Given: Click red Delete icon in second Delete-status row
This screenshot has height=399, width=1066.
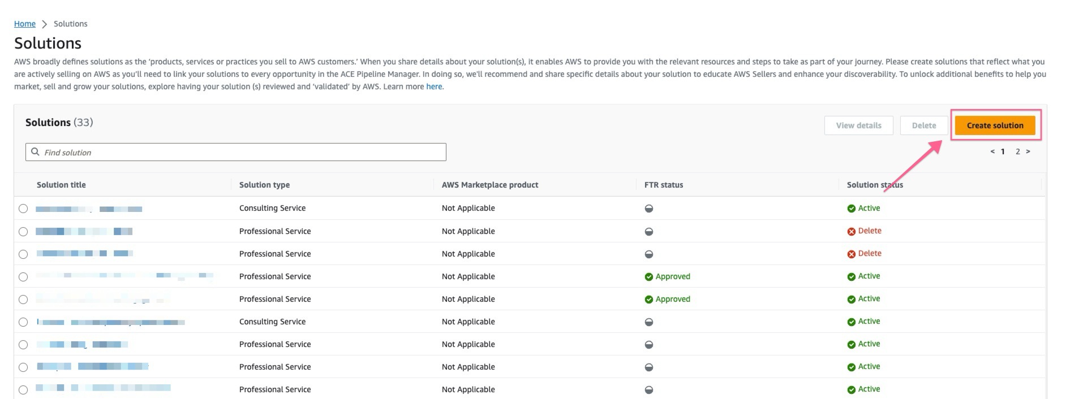Looking at the screenshot, I should click(851, 254).
